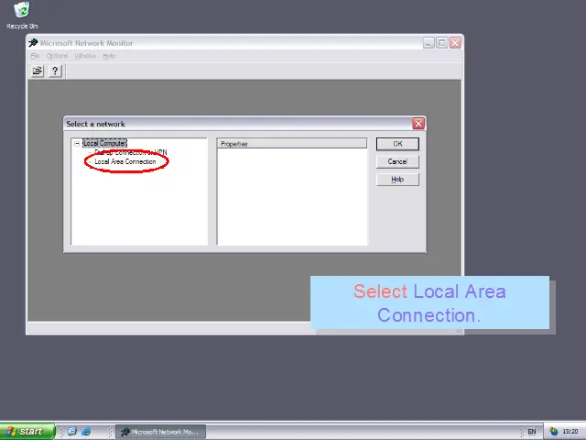Viewport: 586px width, 440px height.
Task: Click the Network Monitor title bar icon
Action: tap(33, 43)
